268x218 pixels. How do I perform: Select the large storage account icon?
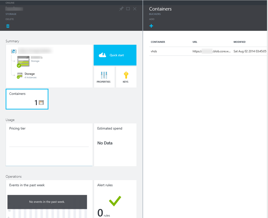(x=23, y=62)
